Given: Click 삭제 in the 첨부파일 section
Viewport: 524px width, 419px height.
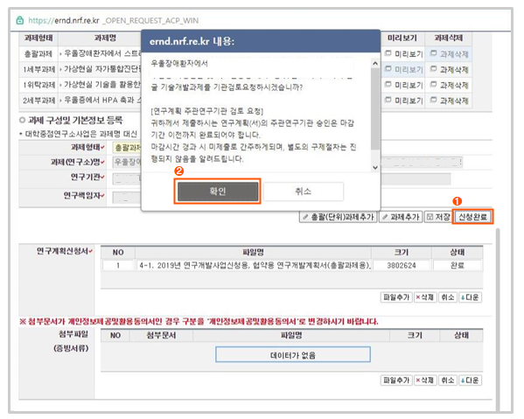Looking at the screenshot, I should coord(425,381).
